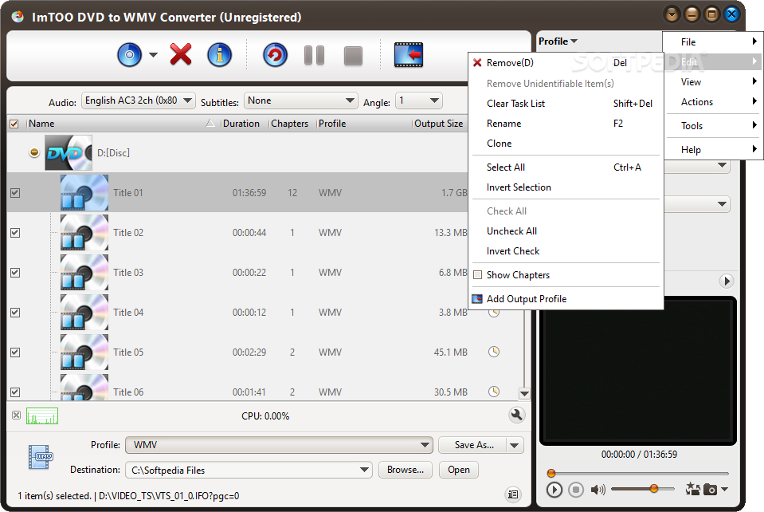
Task: Click the Browse... button
Action: [x=406, y=470]
